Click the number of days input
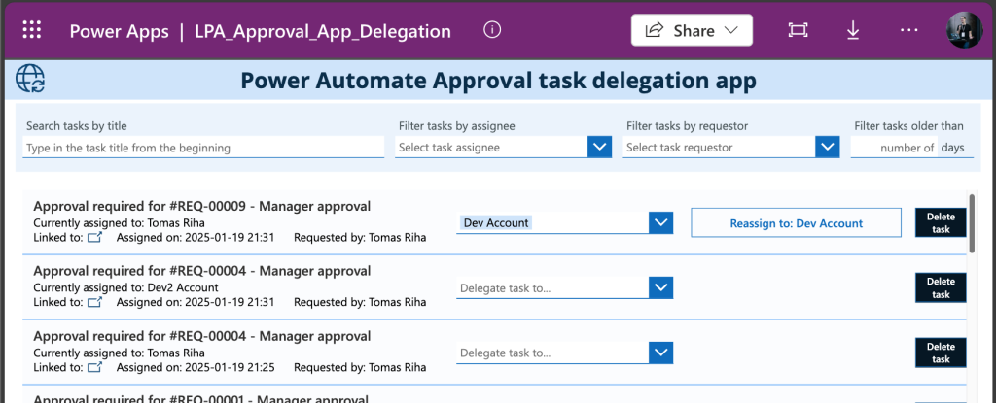The width and height of the screenshot is (996, 403). pyautogui.click(x=894, y=148)
